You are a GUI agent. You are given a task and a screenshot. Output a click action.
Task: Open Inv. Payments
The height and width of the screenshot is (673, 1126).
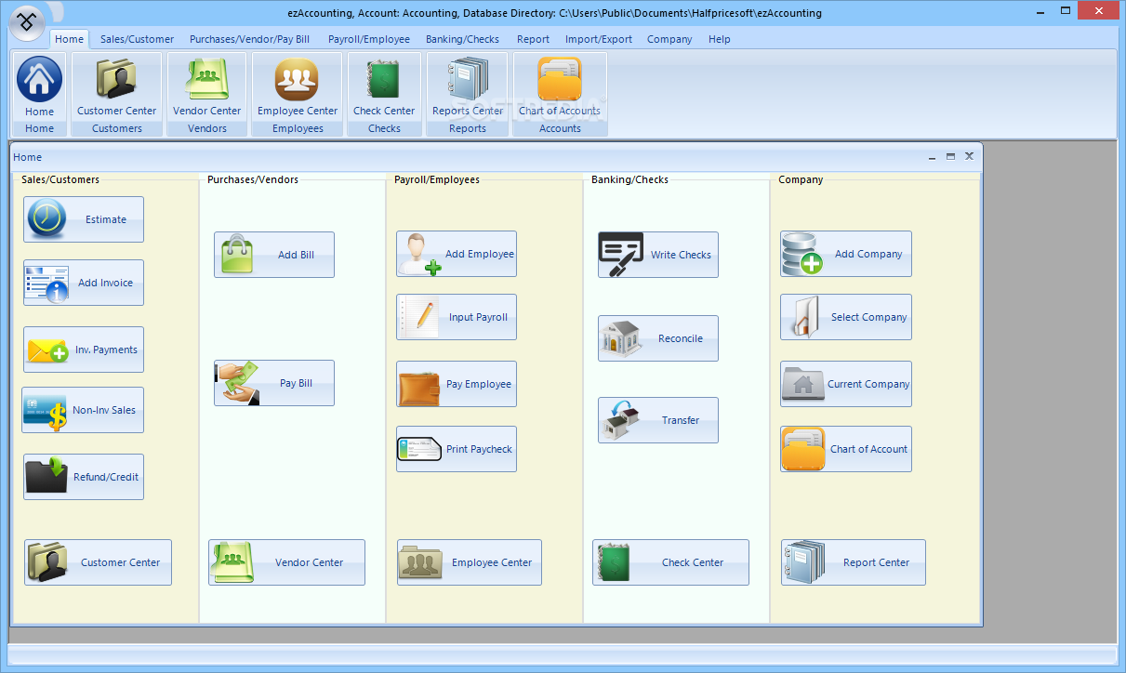pos(84,350)
